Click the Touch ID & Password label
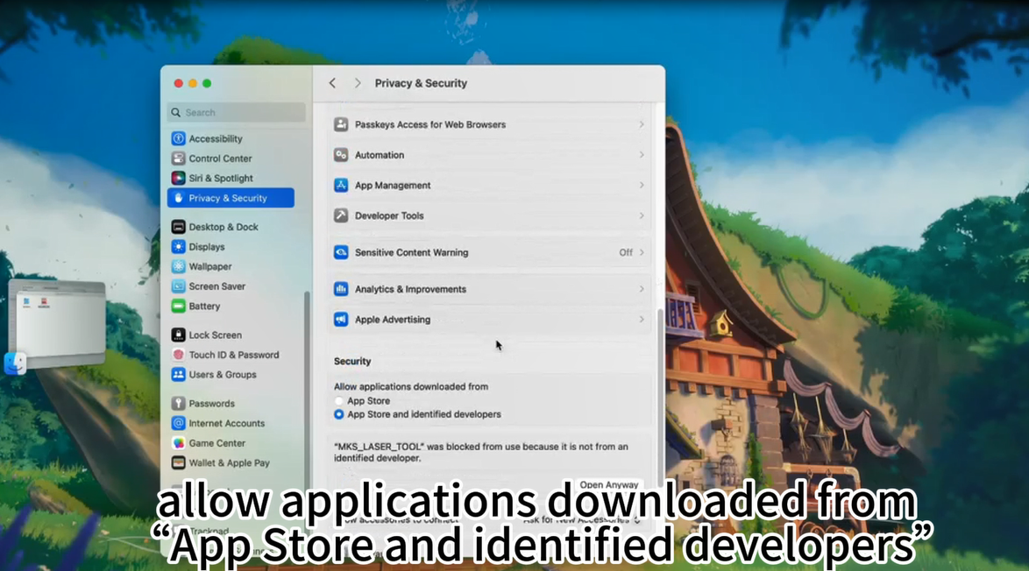 [x=234, y=355]
